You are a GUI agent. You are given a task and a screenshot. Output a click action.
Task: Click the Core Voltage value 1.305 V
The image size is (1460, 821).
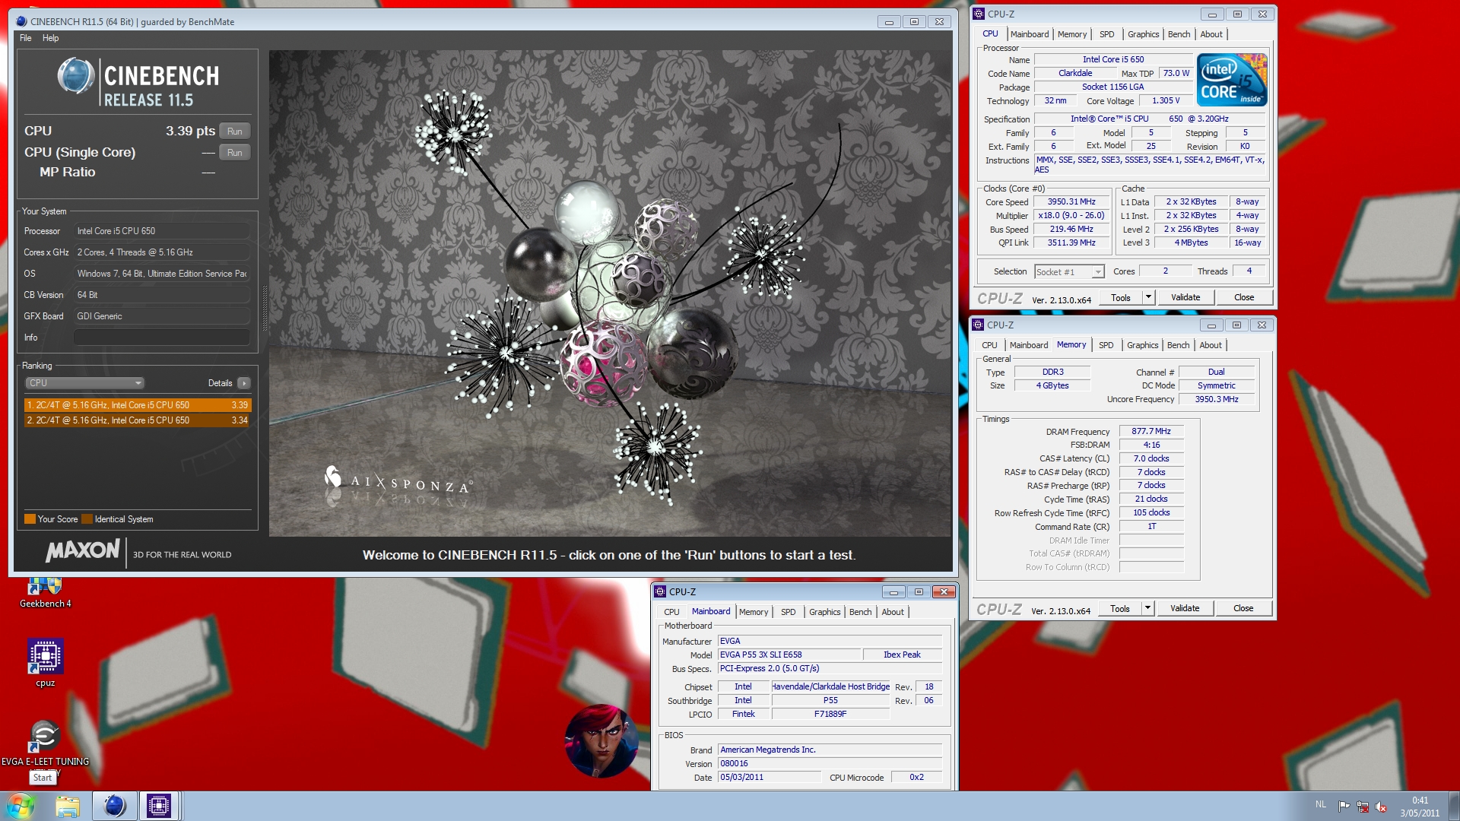[x=1166, y=100]
